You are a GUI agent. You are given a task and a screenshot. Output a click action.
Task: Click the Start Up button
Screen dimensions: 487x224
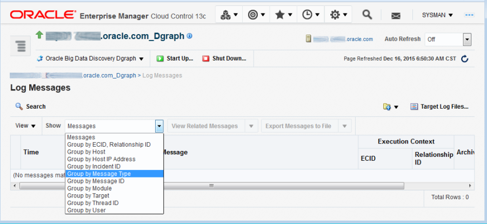pyautogui.click(x=175, y=58)
